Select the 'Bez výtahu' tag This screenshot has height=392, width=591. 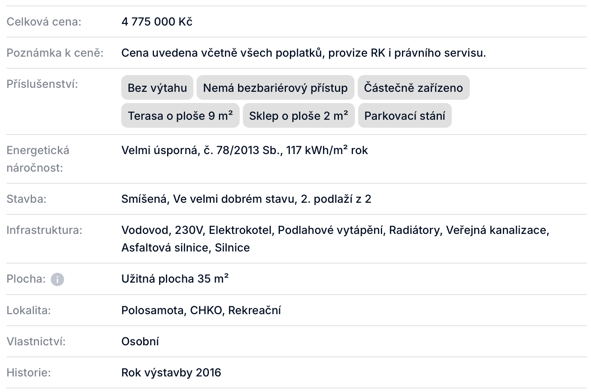(157, 87)
